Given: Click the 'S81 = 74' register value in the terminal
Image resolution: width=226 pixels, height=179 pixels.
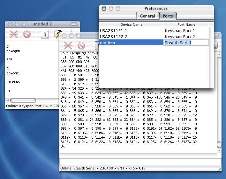Looking at the screenshot, I should coord(86,120).
